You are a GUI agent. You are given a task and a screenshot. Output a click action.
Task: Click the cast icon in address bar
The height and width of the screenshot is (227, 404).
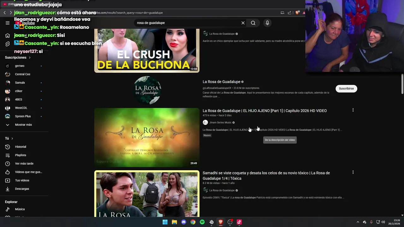pos(282,13)
